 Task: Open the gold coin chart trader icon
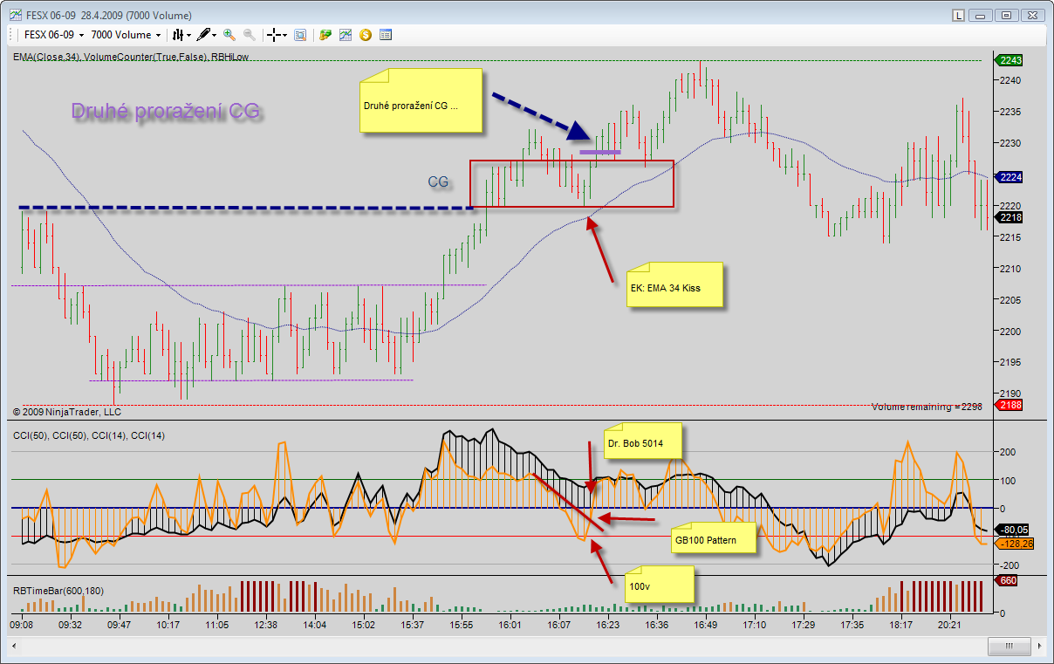366,35
